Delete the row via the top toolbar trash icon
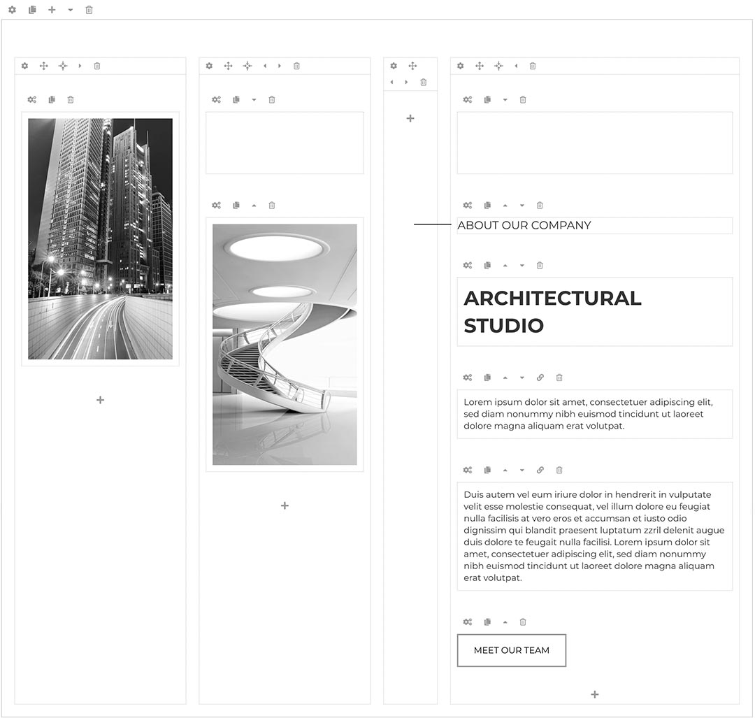This screenshot has height=718, width=755. point(88,10)
